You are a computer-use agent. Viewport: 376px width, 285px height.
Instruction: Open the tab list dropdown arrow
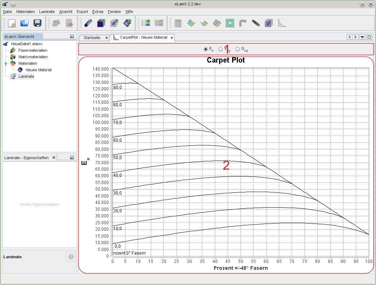coord(362,37)
